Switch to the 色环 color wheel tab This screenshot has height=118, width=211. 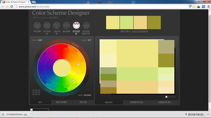point(40,102)
